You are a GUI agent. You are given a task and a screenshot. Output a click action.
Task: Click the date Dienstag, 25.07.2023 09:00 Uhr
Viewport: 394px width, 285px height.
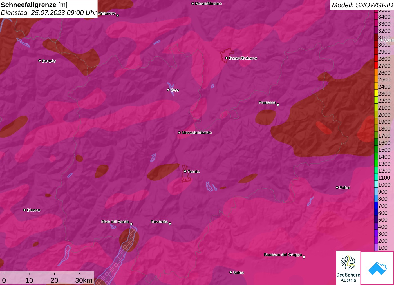[49, 13]
